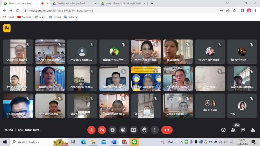Open the YouTube bookmark
This screenshot has width=260, height=146.
[x=24, y=17]
